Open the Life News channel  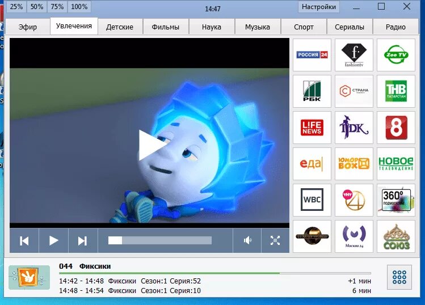click(x=312, y=128)
